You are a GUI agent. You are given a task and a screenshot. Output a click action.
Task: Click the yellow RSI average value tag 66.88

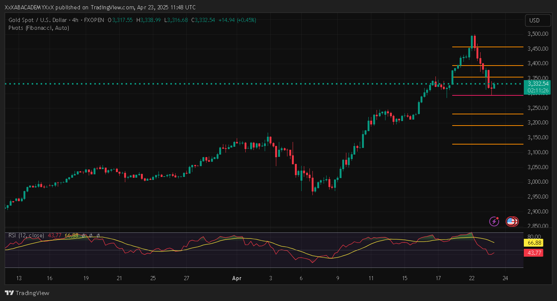pos(533,243)
